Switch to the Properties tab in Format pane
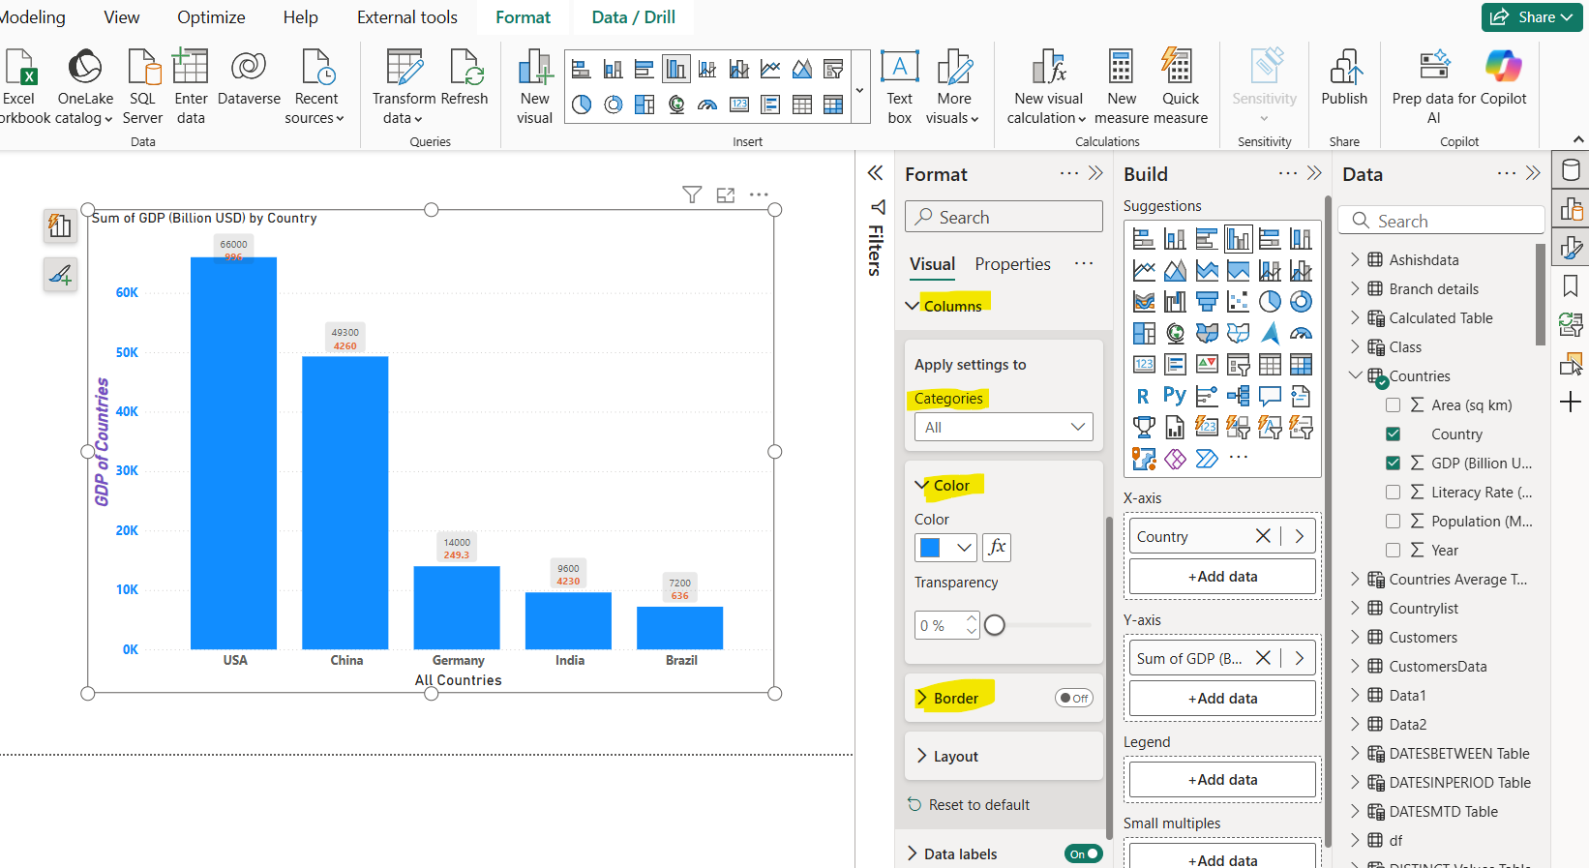 1012,264
